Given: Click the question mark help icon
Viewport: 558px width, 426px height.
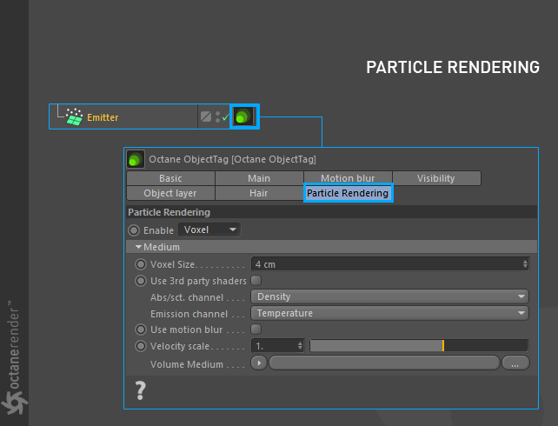Looking at the screenshot, I should [141, 390].
